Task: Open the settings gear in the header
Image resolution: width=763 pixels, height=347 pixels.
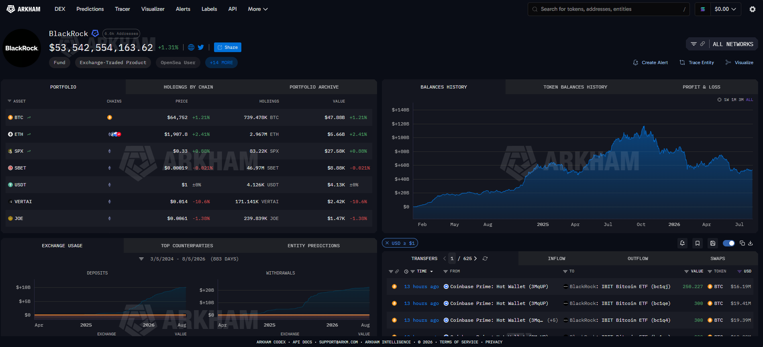Action: click(x=753, y=9)
